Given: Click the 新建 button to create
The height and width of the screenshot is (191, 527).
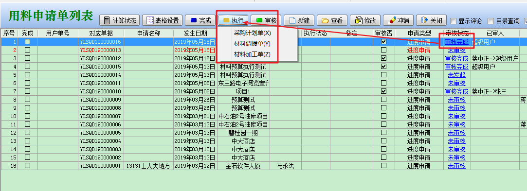Looking at the screenshot, I should [299, 20].
